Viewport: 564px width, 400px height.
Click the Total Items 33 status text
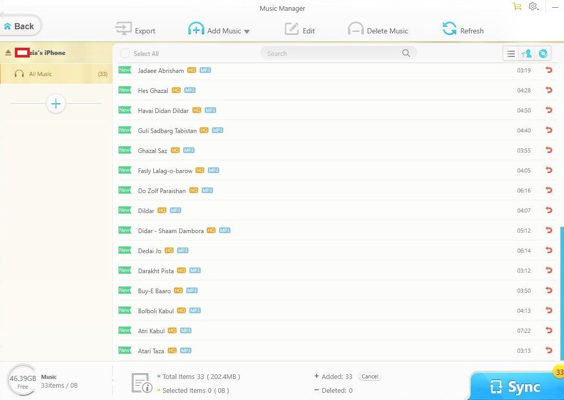[201, 376]
